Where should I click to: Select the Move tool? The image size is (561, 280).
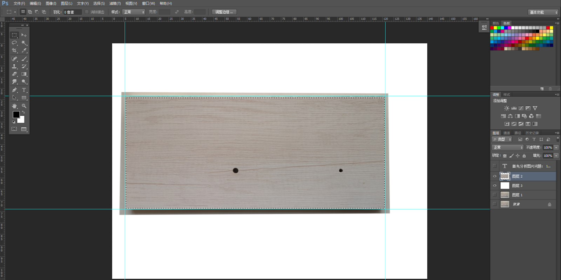click(x=24, y=35)
